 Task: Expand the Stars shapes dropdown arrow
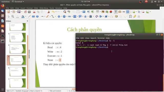point(88,16)
